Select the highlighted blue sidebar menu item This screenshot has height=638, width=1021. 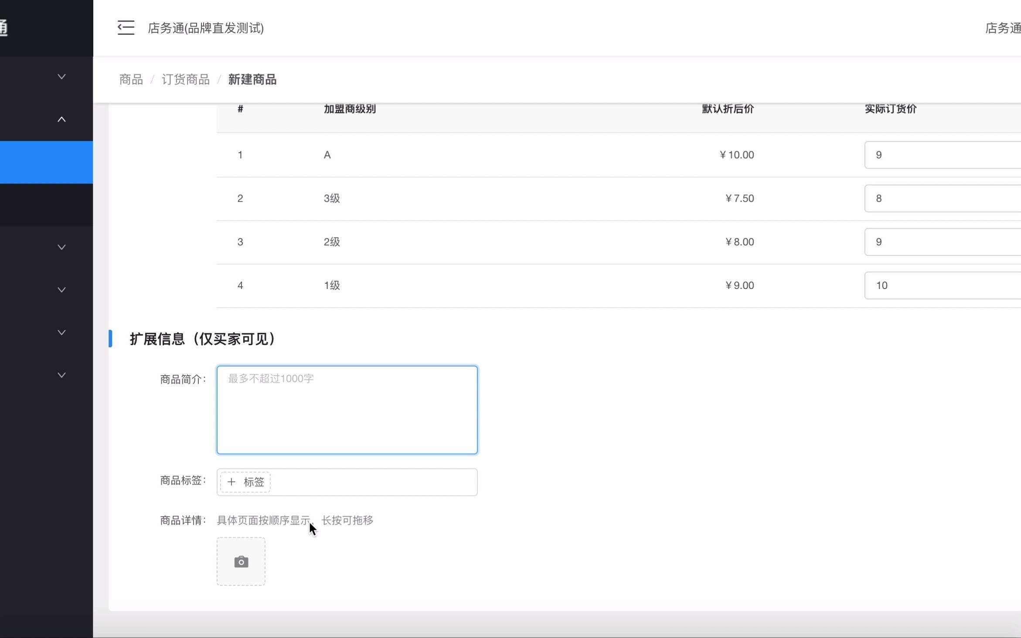point(46,162)
